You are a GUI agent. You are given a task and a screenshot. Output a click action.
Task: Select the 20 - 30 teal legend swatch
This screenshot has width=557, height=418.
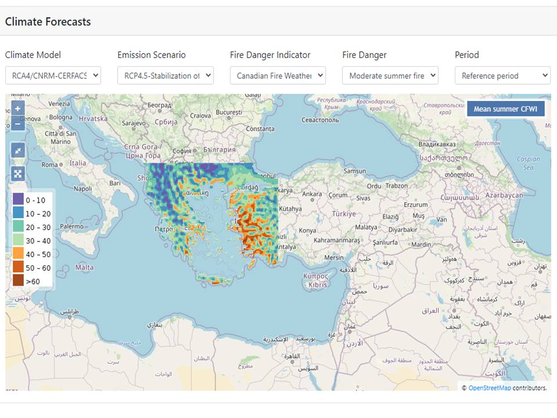tap(19, 227)
